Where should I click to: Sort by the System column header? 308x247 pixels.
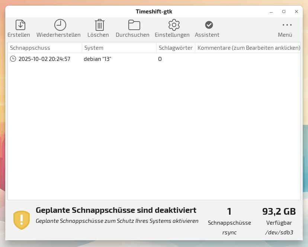point(119,48)
